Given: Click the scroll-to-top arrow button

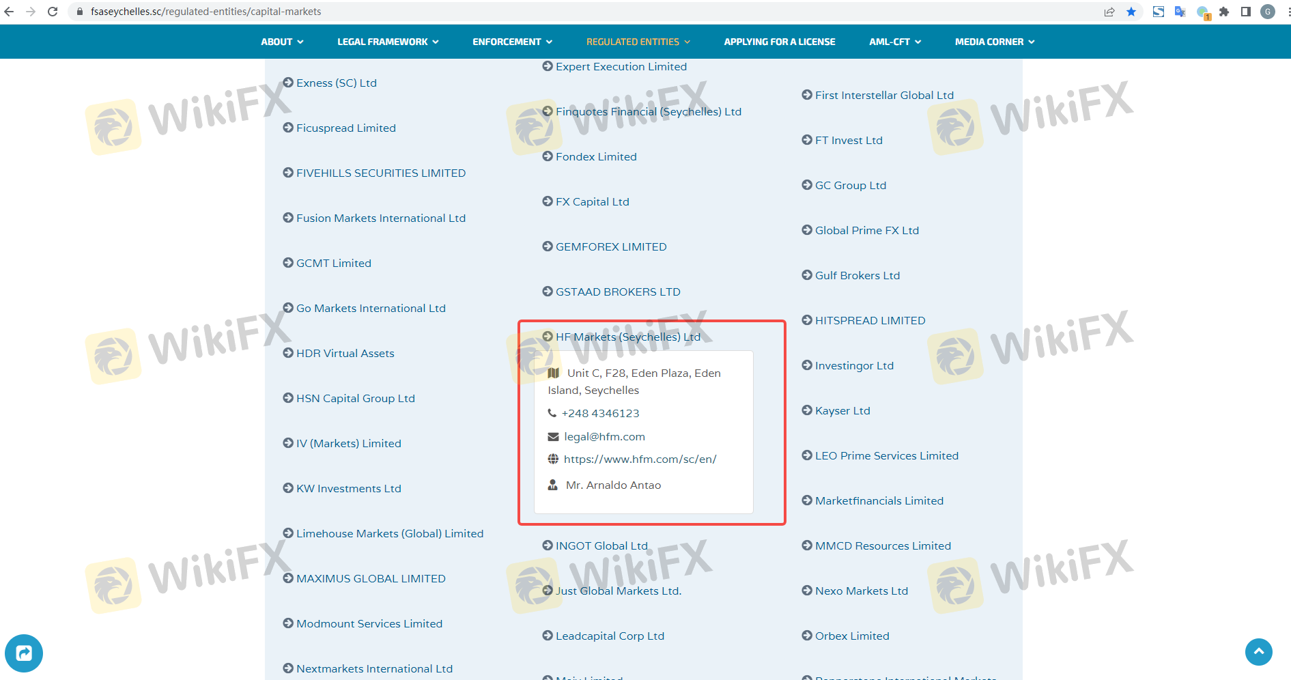Looking at the screenshot, I should pos(1258,652).
